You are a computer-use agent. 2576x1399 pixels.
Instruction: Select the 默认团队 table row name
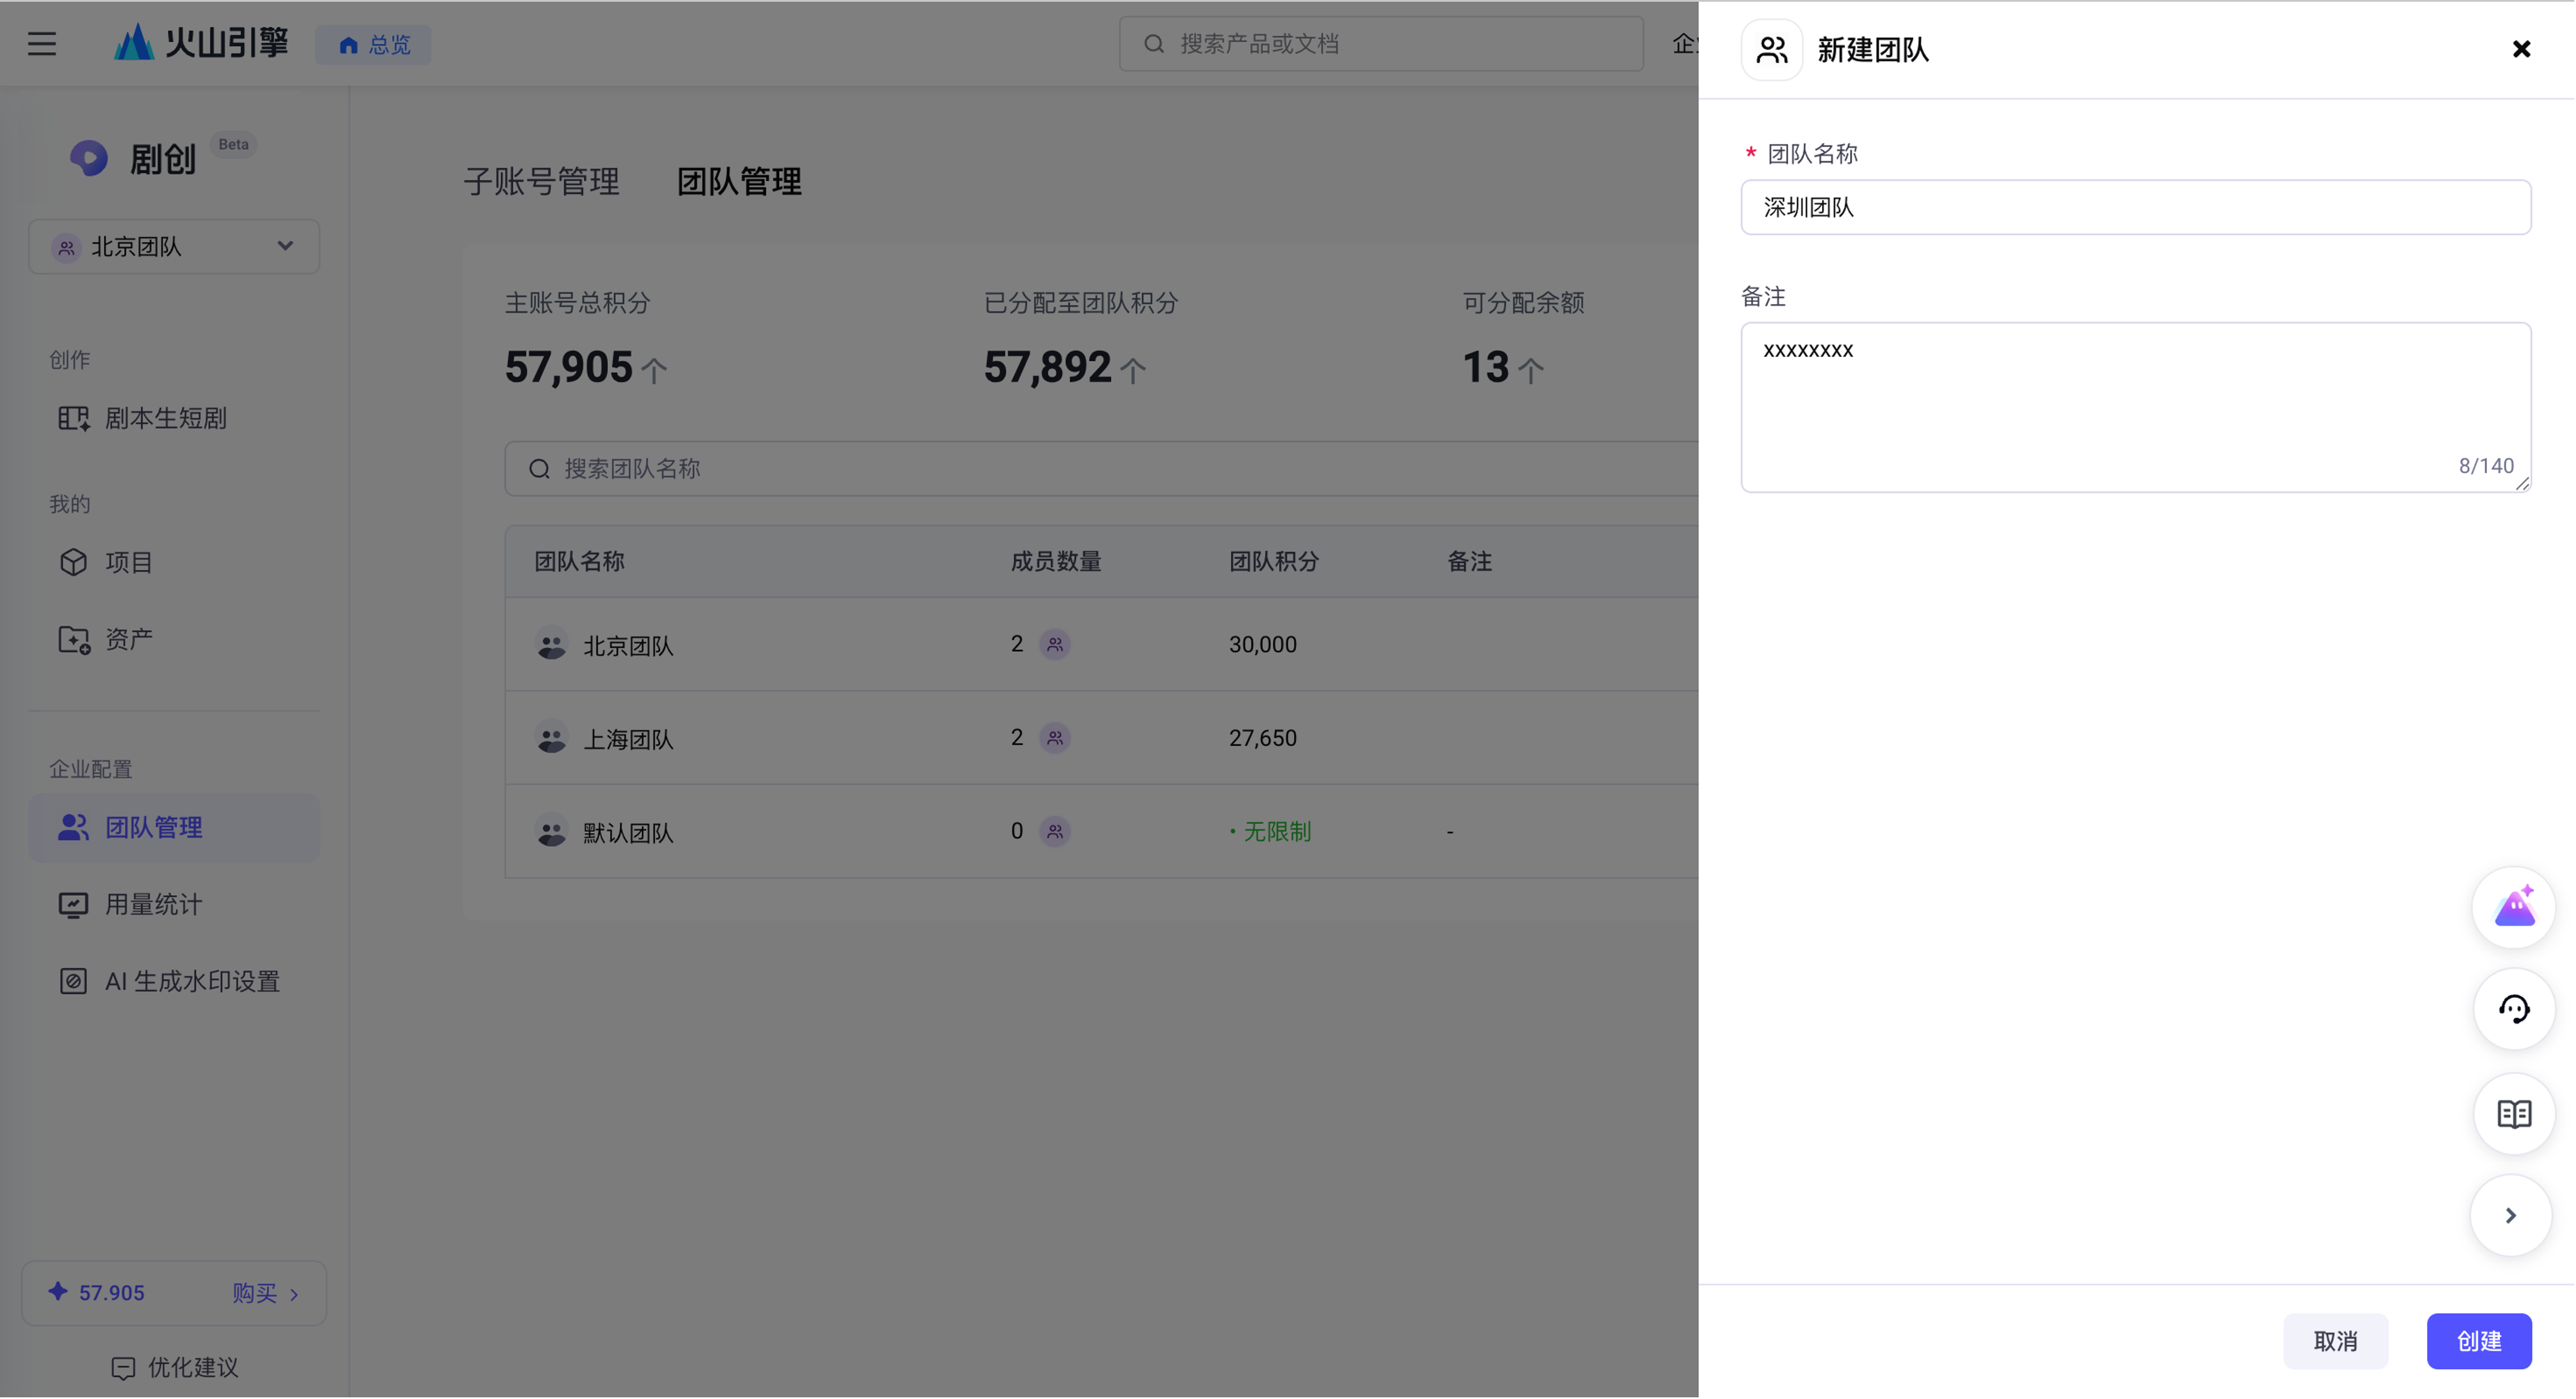click(628, 833)
